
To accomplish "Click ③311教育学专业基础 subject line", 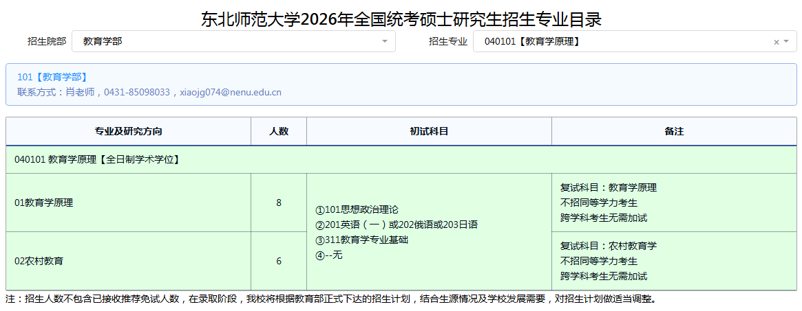I will click(361, 240).
